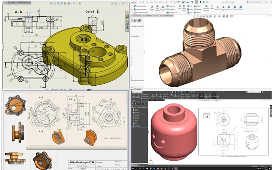Open dropdown arrow beside Save icon, top-right window
Image resolution: width=272 pixels, height=170 pixels.
pos(185,2)
